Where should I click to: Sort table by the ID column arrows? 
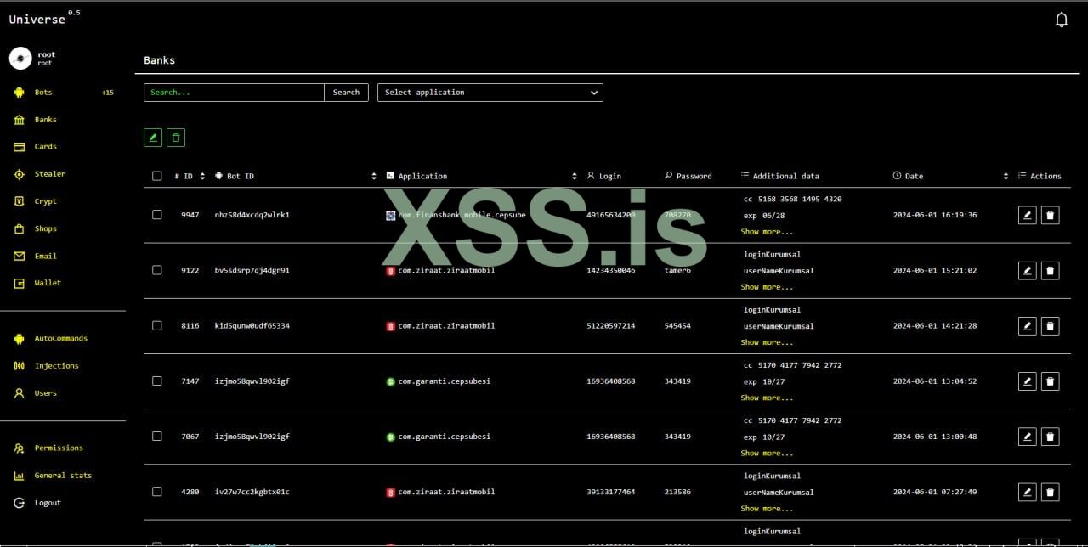202,176
